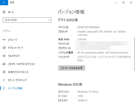
Task: Open the ホーム gear icon
Action: (4, 12)
